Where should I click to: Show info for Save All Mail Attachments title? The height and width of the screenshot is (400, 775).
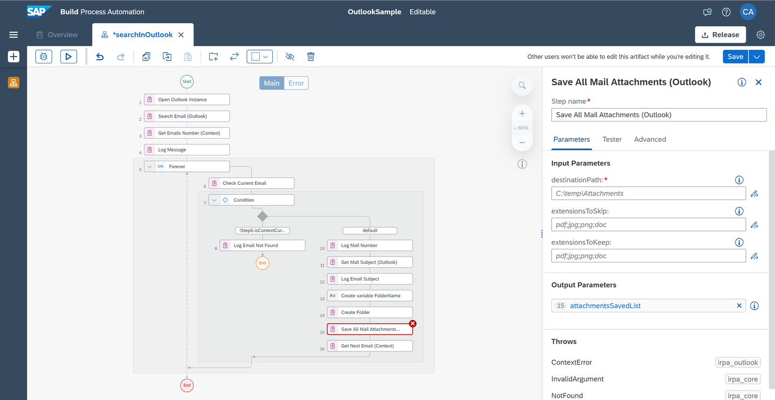pyautogui.click(x=742, y=82)
